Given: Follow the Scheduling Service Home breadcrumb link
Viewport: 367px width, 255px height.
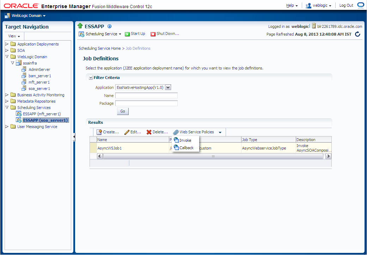Looking at the screenshot, I should click(x=100, y=48).
